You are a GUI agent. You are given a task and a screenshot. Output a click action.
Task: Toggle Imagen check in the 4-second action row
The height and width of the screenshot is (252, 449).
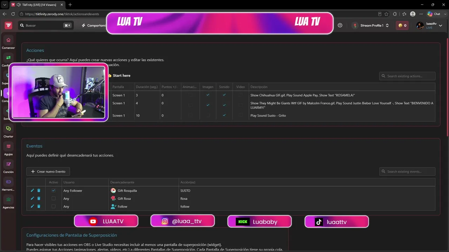pyautogui.click(x=208, y=105)
